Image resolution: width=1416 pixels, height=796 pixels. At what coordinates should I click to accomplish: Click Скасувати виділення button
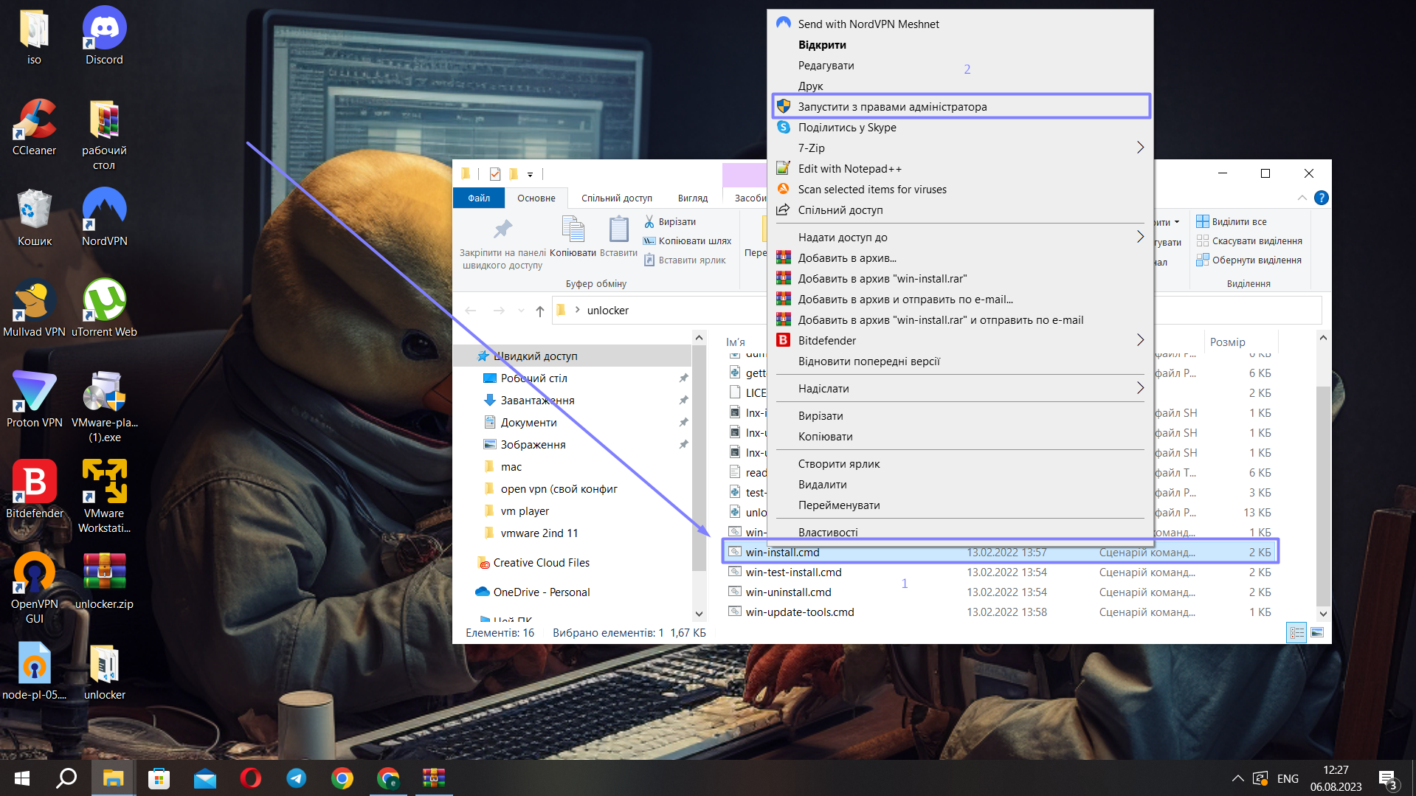[x=1249, y=240]
